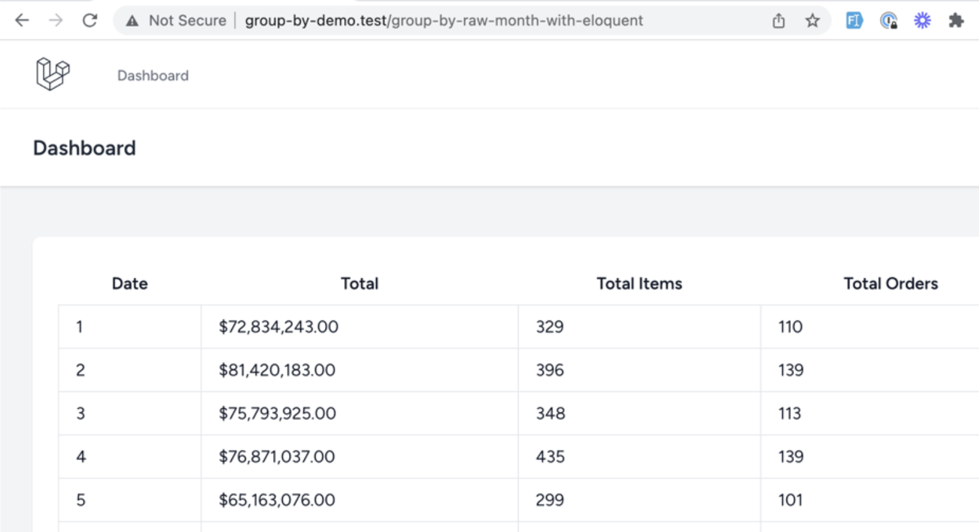
Task: Click the Total Orders value 110
Action: tap(790, 327)
